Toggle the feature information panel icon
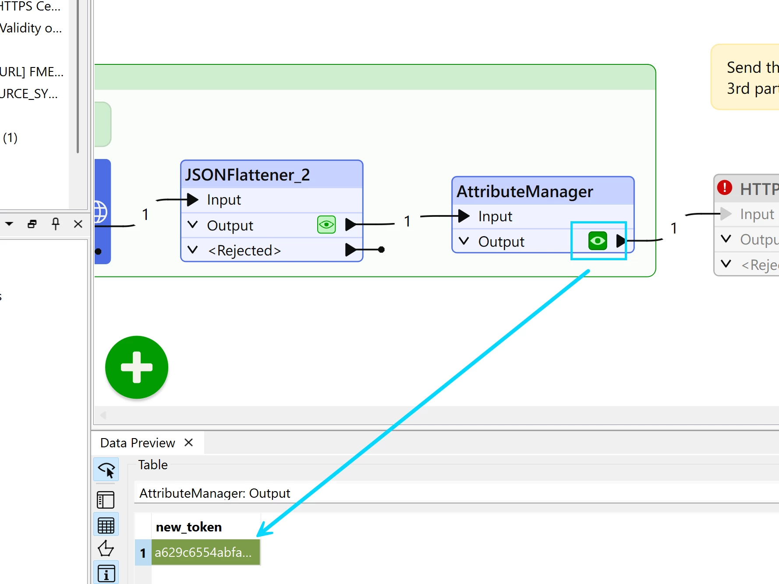The height and width of the screenshot is (584, 779). pos(106,573)
